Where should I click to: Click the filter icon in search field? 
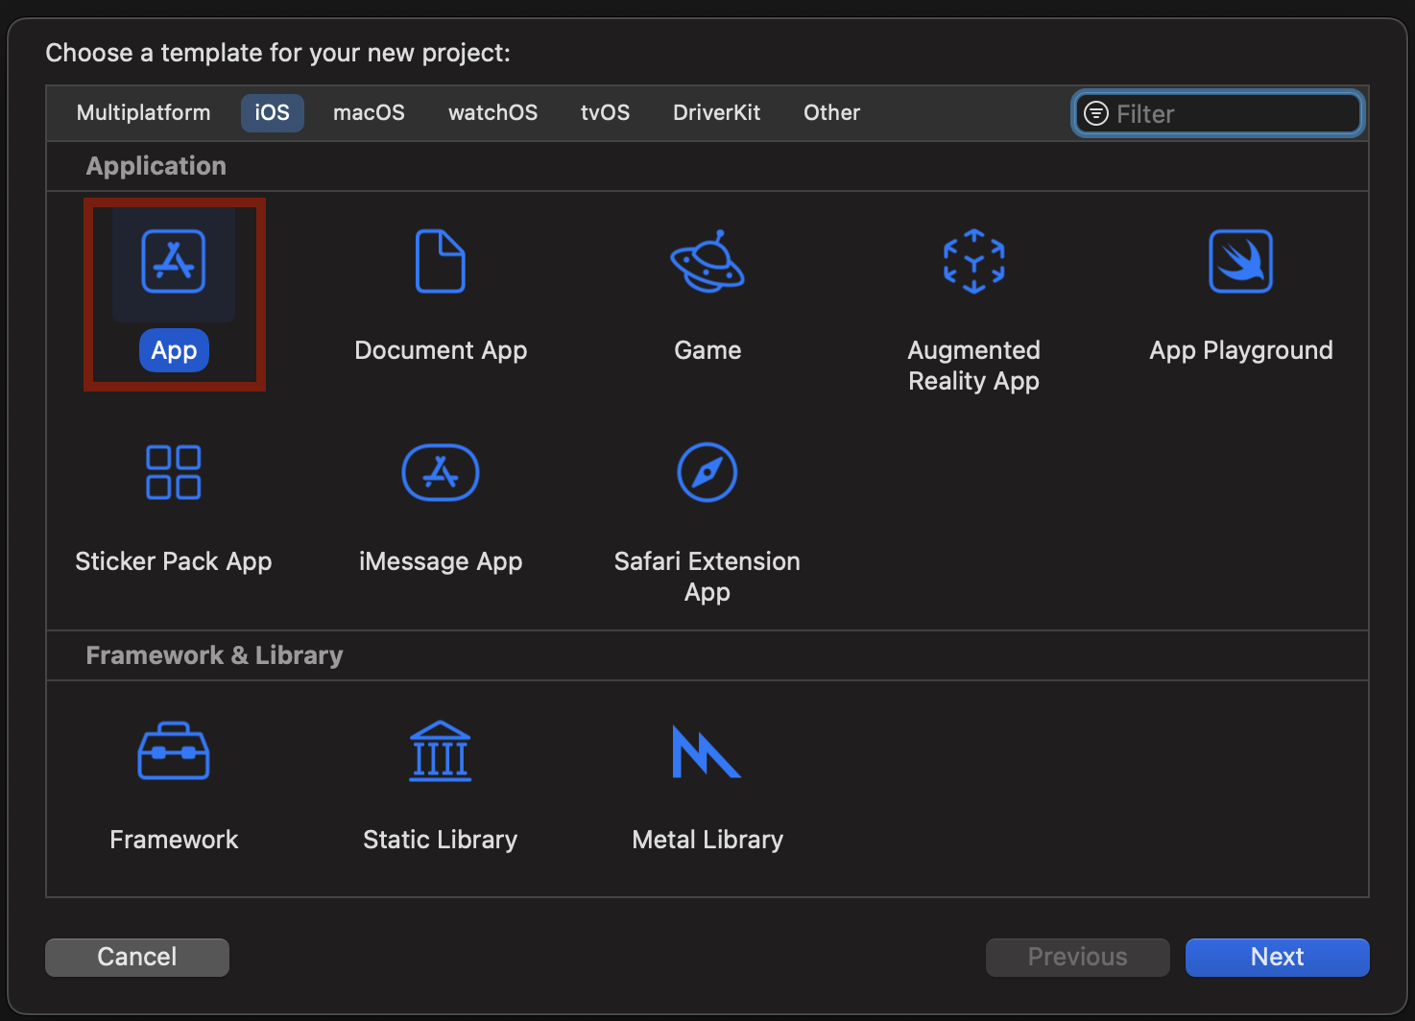point(1095,114)
